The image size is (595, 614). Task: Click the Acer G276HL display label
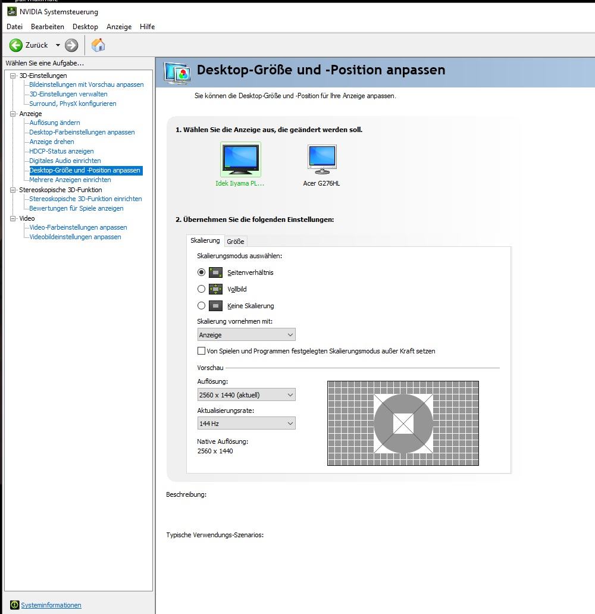321,183
